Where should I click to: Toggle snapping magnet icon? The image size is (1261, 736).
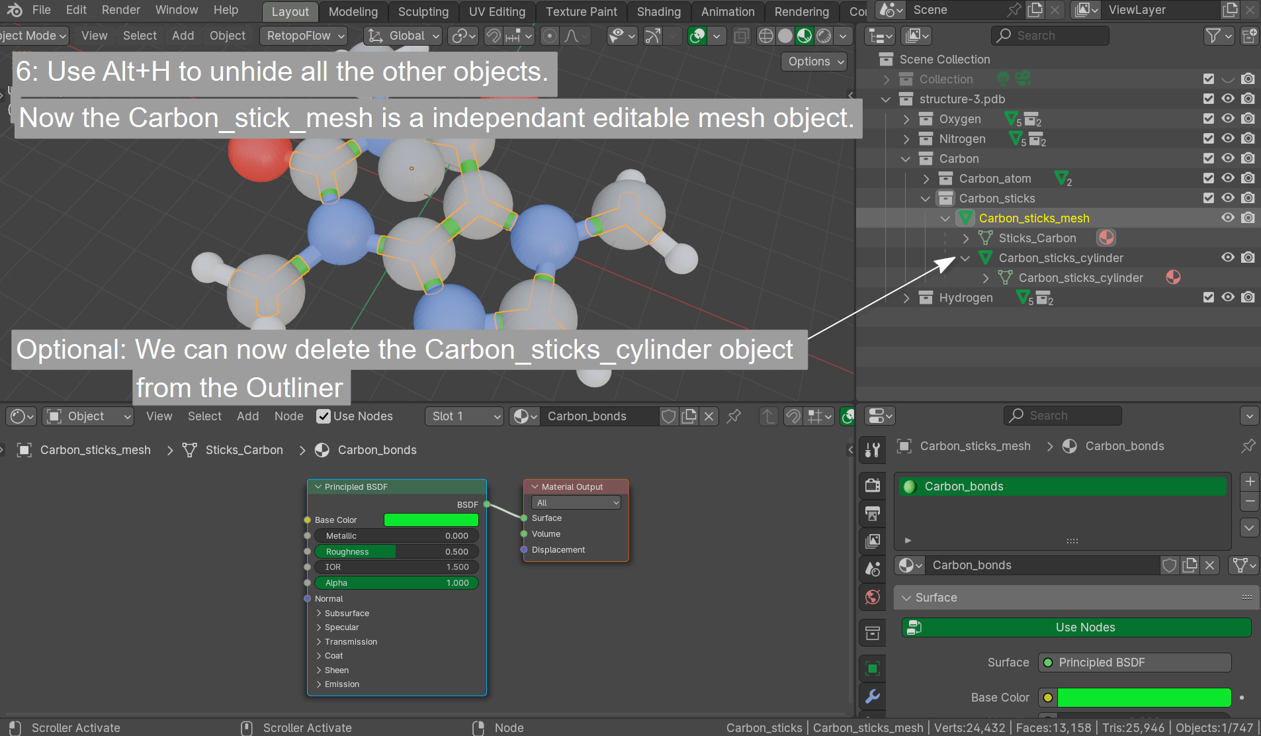coord(493,36)
